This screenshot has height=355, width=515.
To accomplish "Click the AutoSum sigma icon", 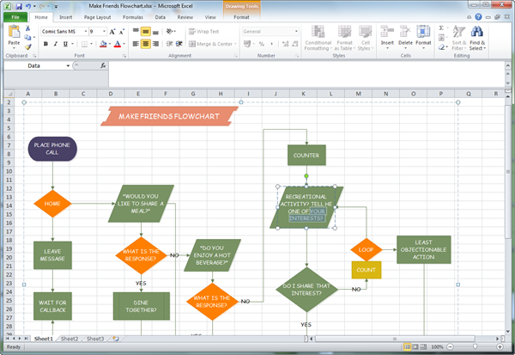I will click(x=442, y=28).
